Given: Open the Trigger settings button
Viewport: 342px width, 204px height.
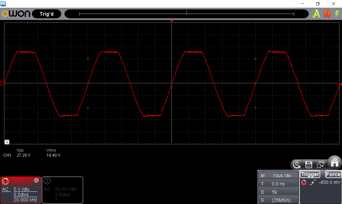Looking at the screenshot, I should 310,174.
